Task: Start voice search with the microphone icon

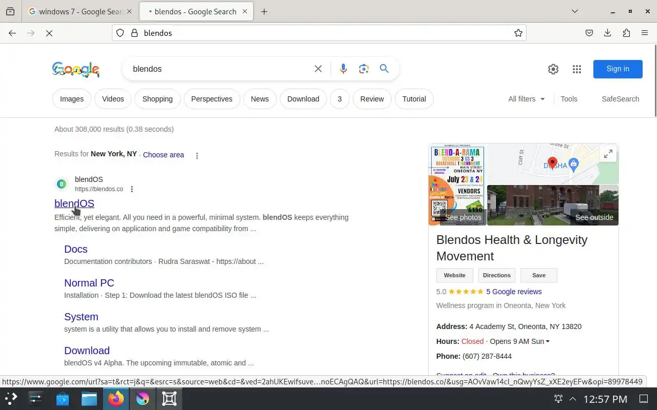Action: pyautogui.click(x=343, y=69)
